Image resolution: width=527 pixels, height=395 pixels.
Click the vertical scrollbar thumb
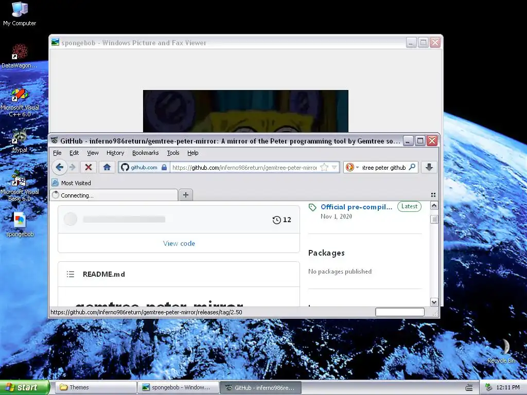(434, 219)
